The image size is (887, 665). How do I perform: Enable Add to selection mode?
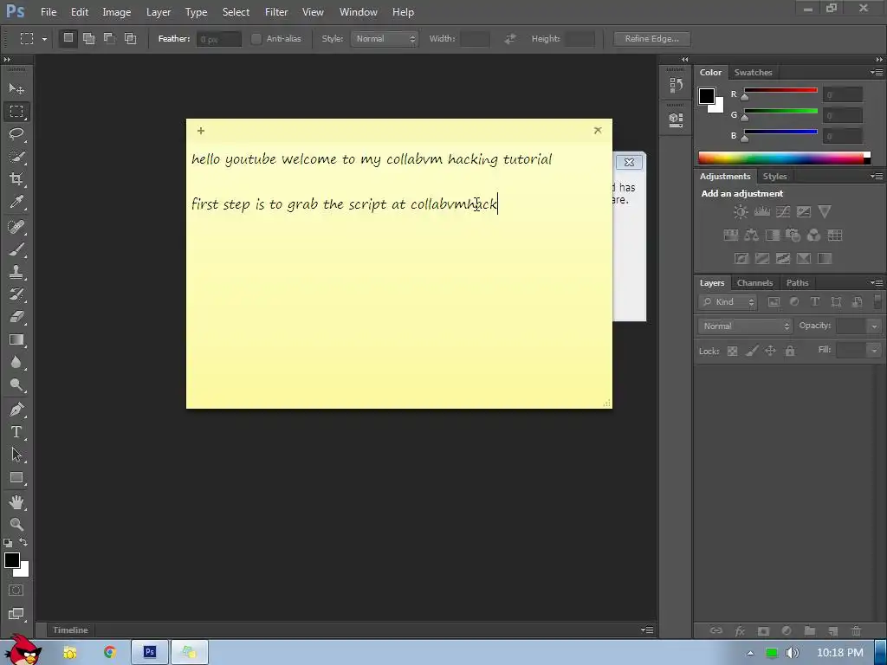point(89,38)
